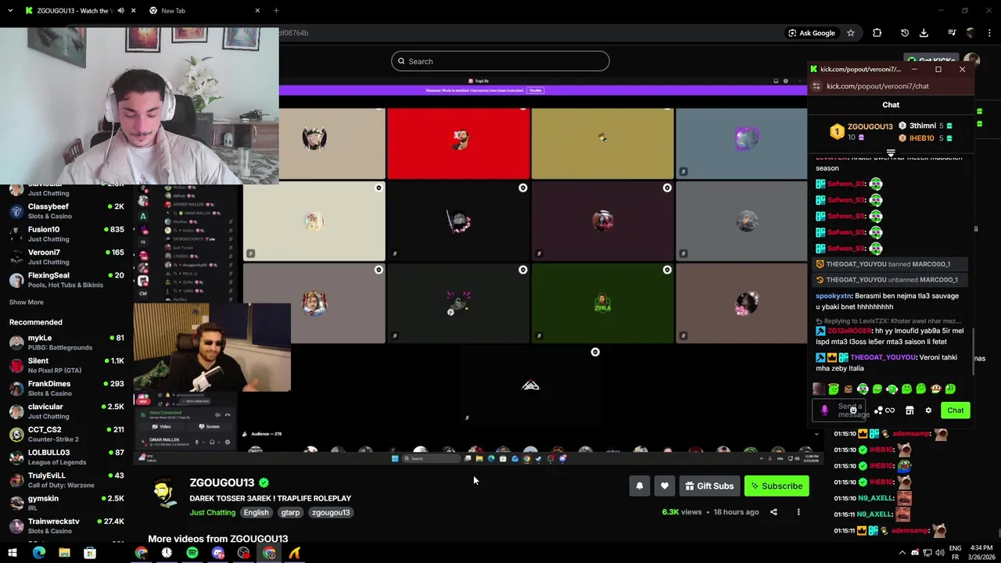1001x563 pixels.
Task: Open CCT_CS2 recommended channel
Action: point(66,434)
